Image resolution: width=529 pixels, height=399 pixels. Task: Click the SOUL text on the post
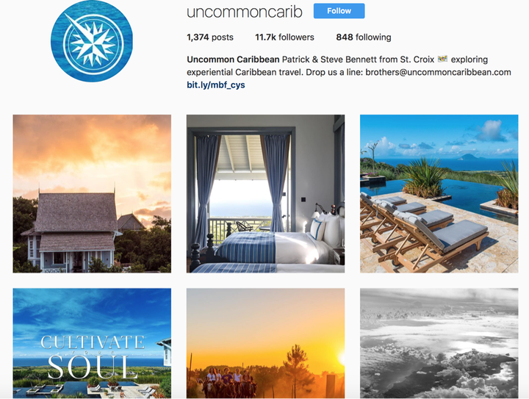point(93,367)
